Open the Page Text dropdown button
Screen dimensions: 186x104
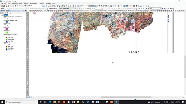(170, 8)
